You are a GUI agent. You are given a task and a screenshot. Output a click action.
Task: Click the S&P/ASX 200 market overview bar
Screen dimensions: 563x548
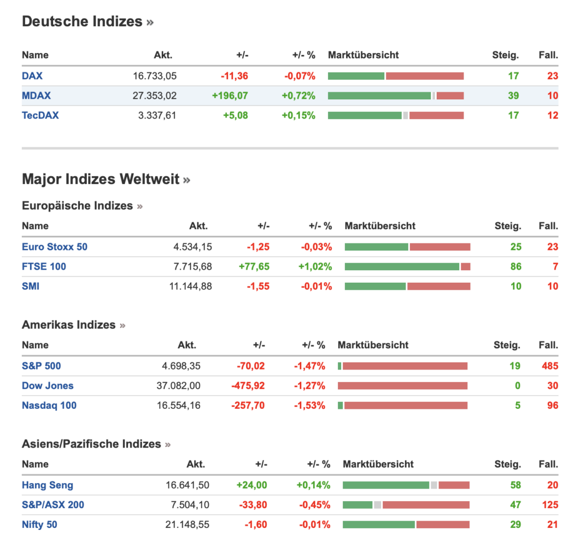(x=406, y=505)
